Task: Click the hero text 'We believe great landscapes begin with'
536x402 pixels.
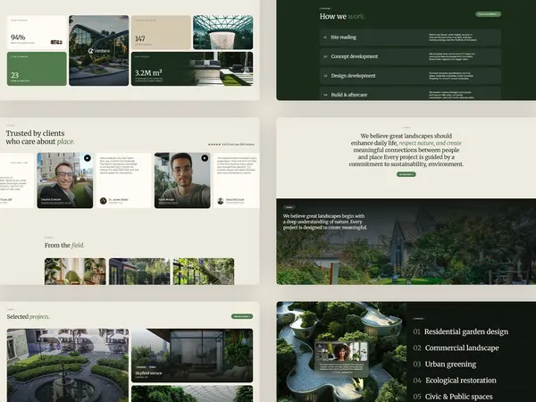Action: pyautogui.click(x=323, y=216)
